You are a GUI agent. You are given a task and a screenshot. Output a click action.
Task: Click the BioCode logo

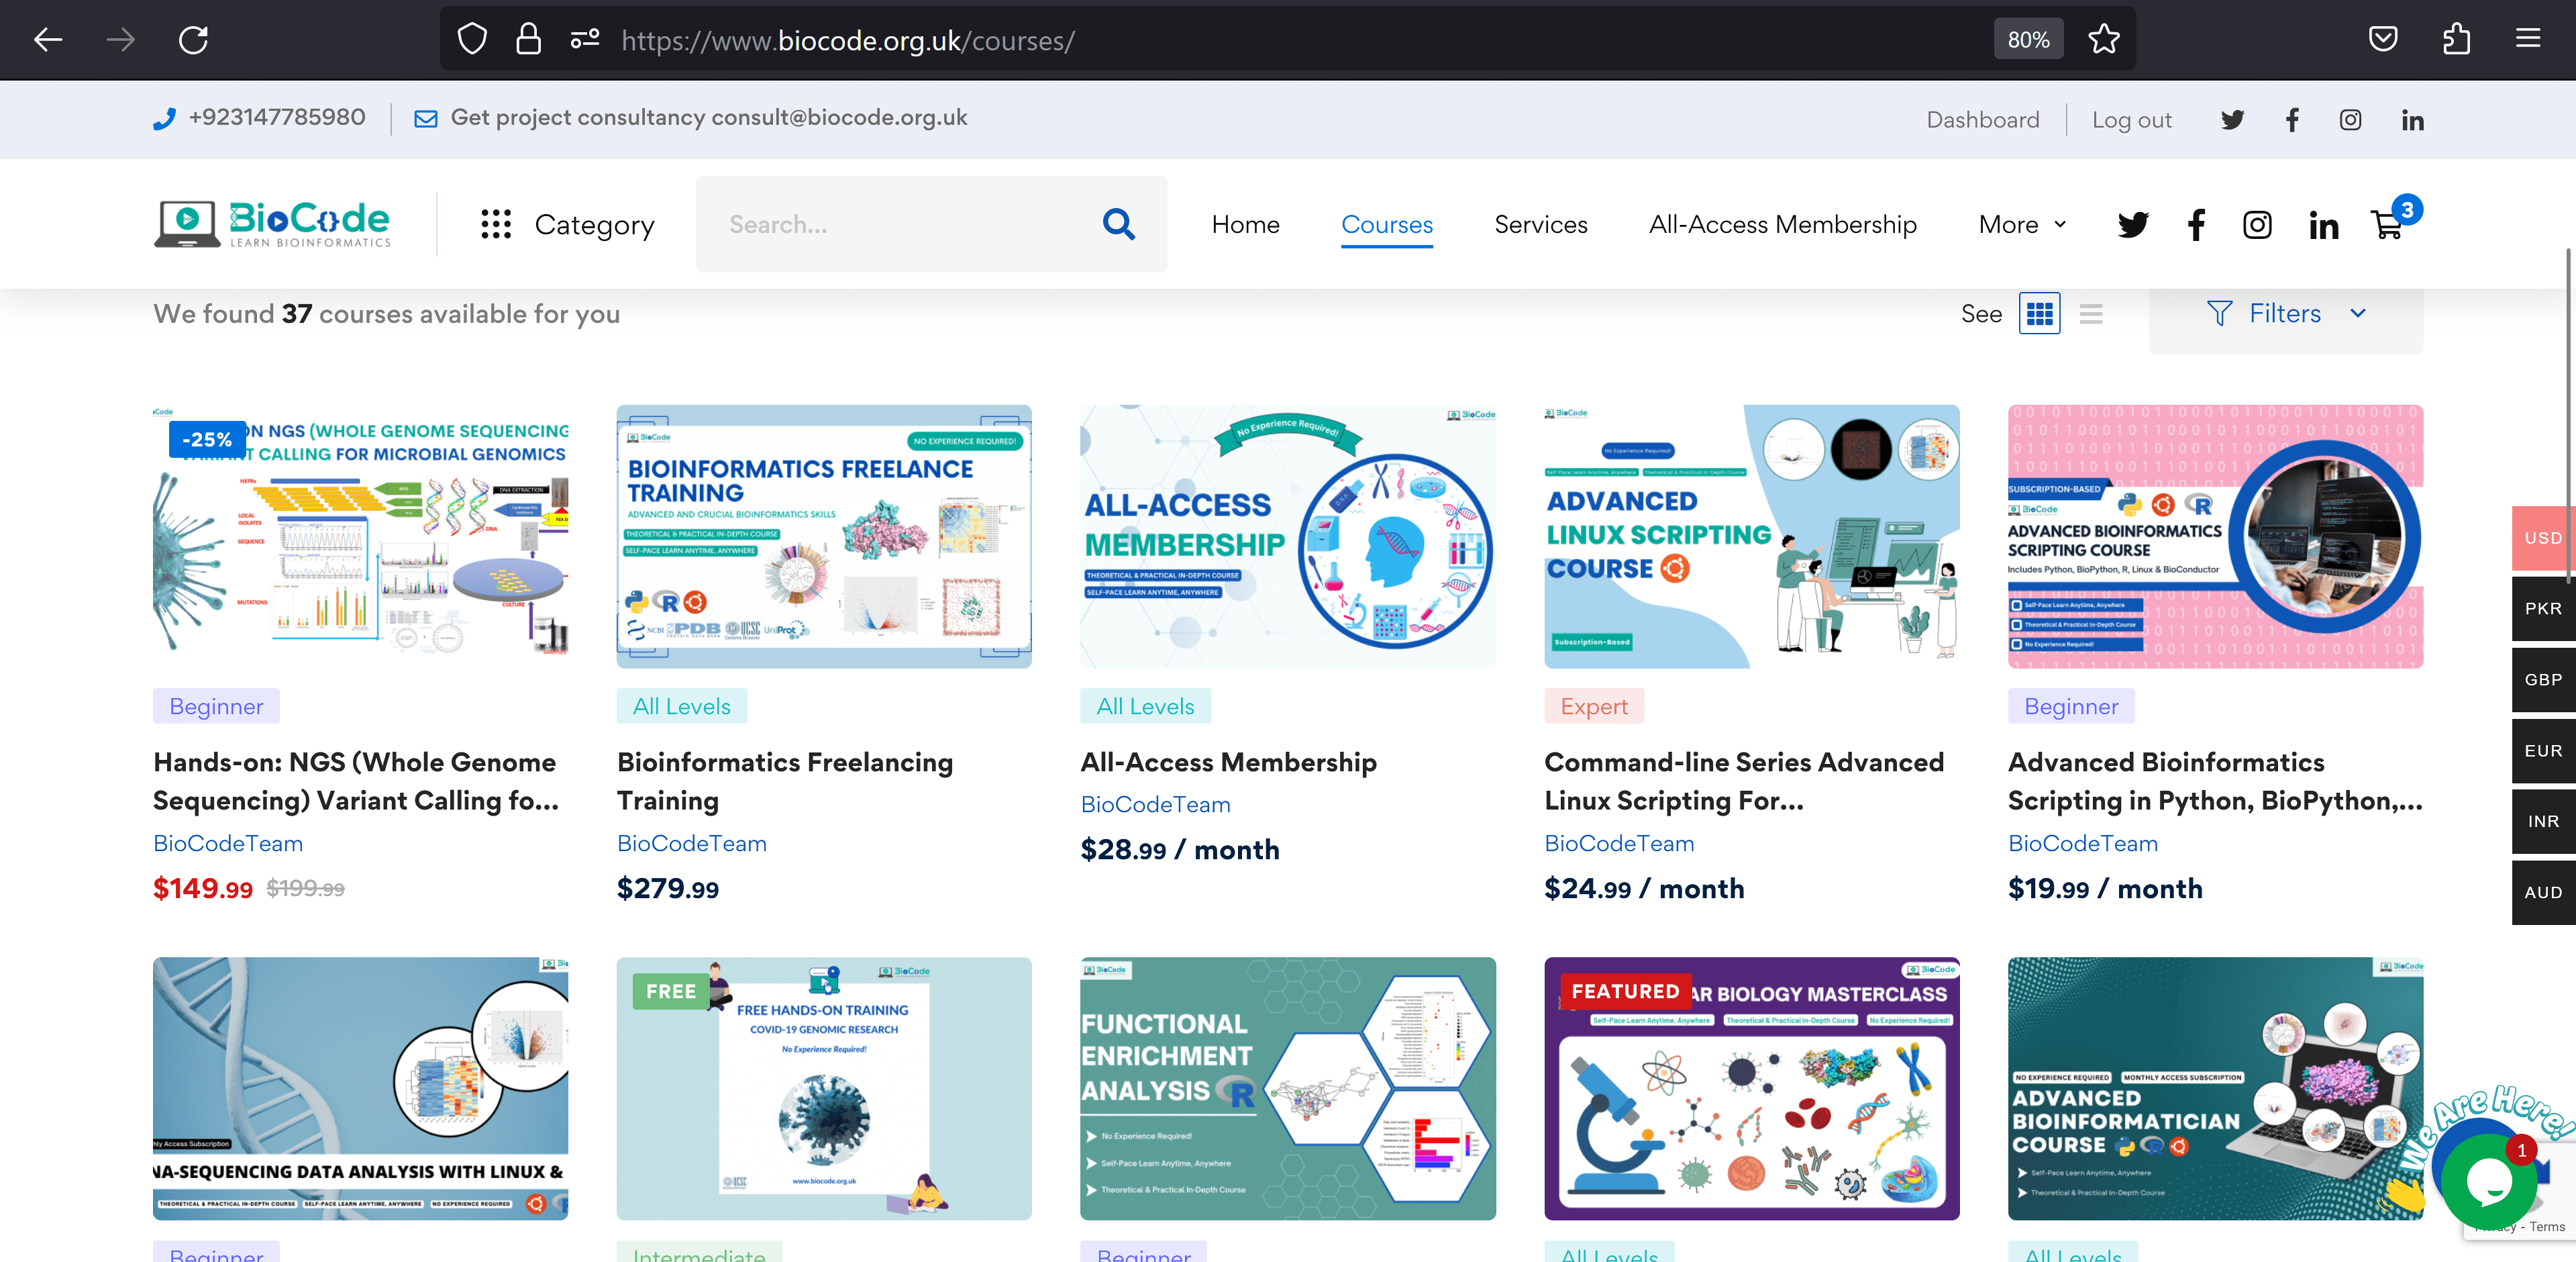pyautogui.click(x=272, y=224)
